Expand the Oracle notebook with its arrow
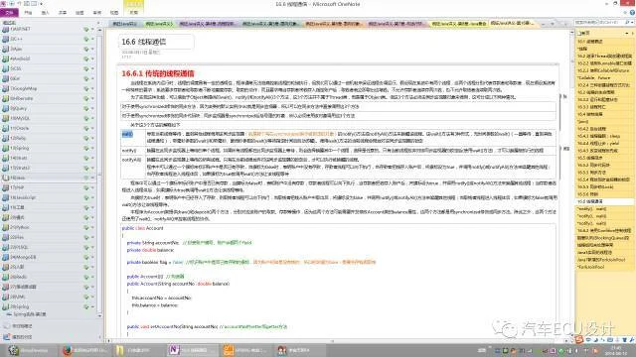 (x=92, y=128)
